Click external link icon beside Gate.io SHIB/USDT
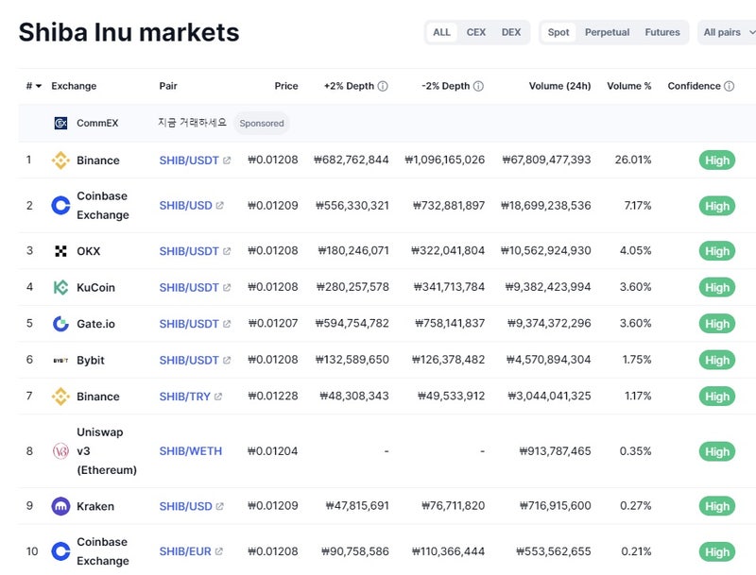Screen dimensions: 756x575 pos(227,324)
